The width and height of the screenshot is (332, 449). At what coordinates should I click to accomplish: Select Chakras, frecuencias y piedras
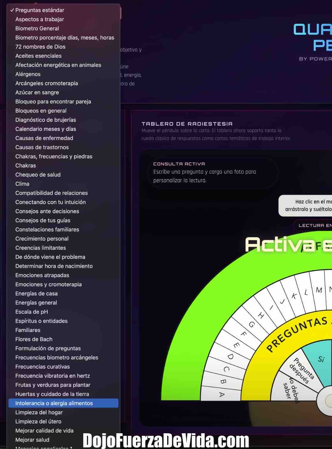point(63,157)
